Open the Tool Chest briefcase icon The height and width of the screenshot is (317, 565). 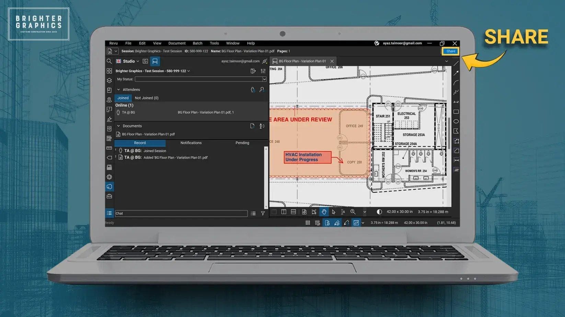point(109,196)
